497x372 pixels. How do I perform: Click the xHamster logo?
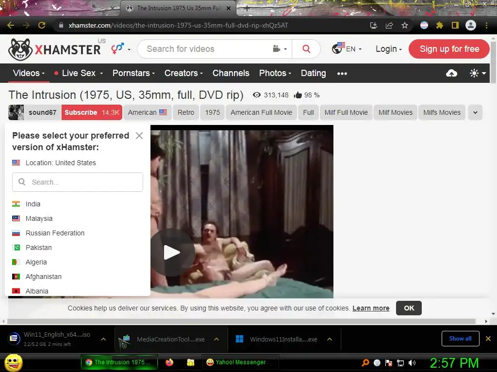(x=54, y=49)
